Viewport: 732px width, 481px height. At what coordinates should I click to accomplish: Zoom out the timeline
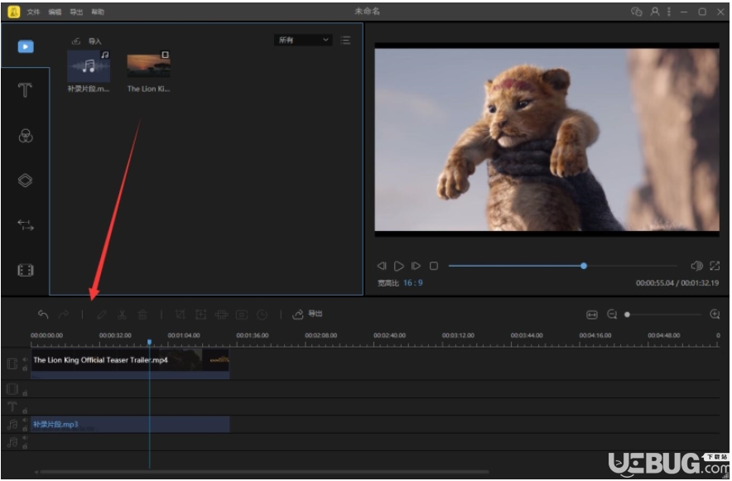click(612, 315)
